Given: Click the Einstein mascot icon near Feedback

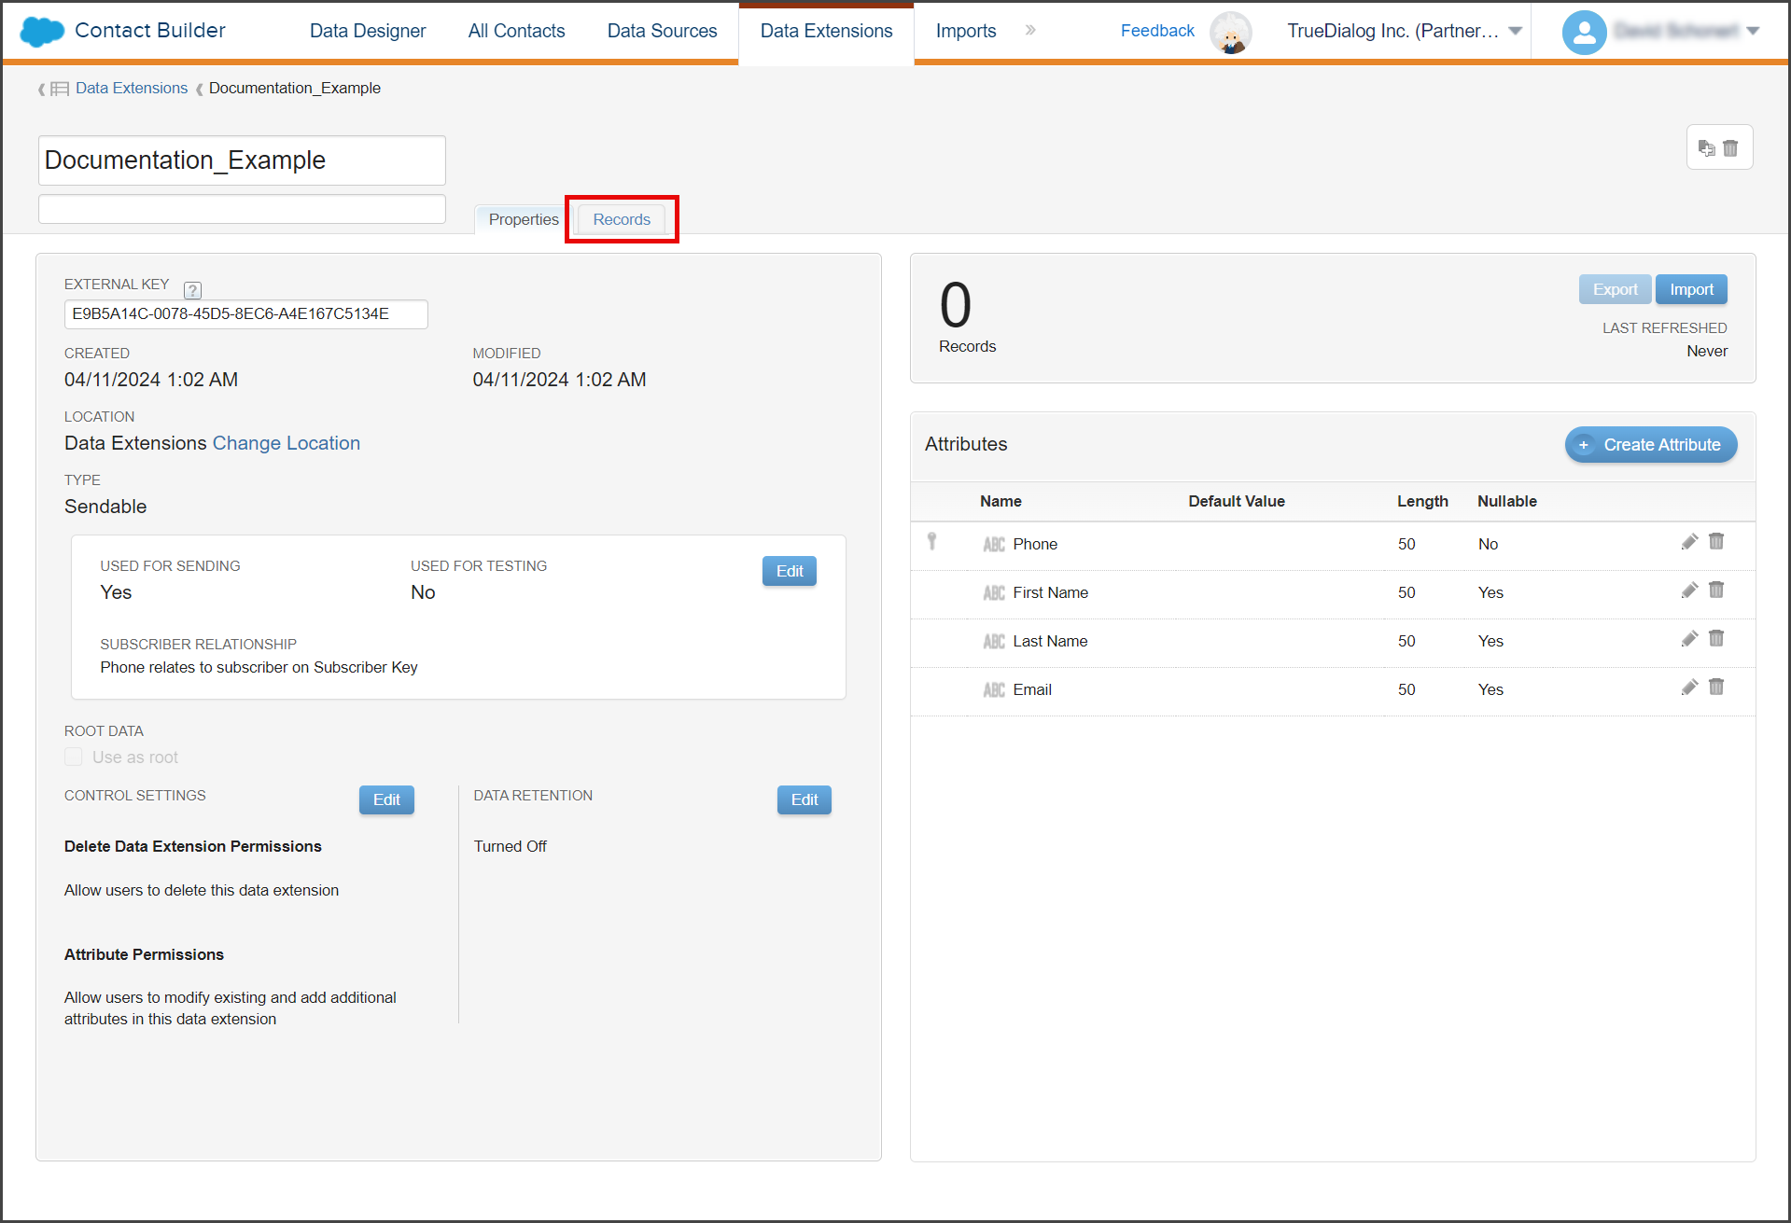Looking at the screenshot, I should tap(1231, 33).
